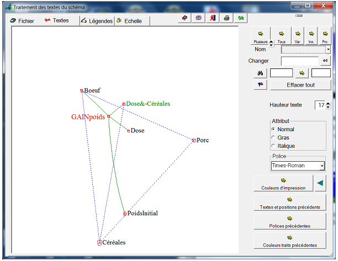The image size is (338, 261).
Task: Select the Gras attribute option
Action: 273,137
